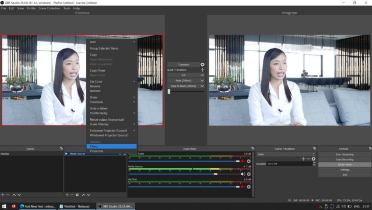
Task: Open Settings from Controls
Action: [345, 170]
